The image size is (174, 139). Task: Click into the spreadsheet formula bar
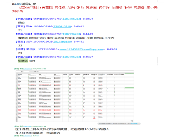tap(86, 71)
